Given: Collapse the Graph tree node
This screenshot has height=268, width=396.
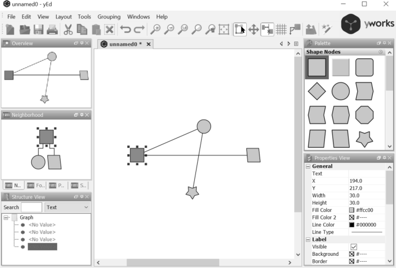Looking at the screenshot, I should click(x=6, y=218).
